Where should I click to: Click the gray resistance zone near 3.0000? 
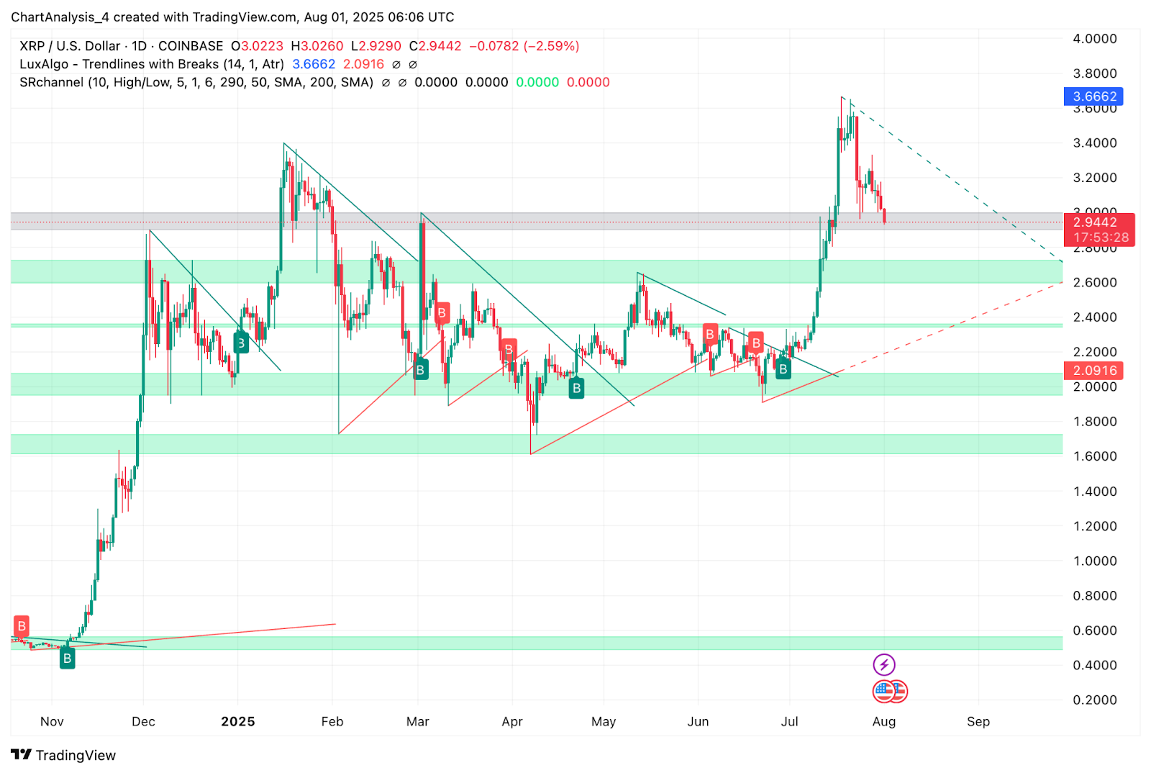pyautogui.click(x=537, y=221)
